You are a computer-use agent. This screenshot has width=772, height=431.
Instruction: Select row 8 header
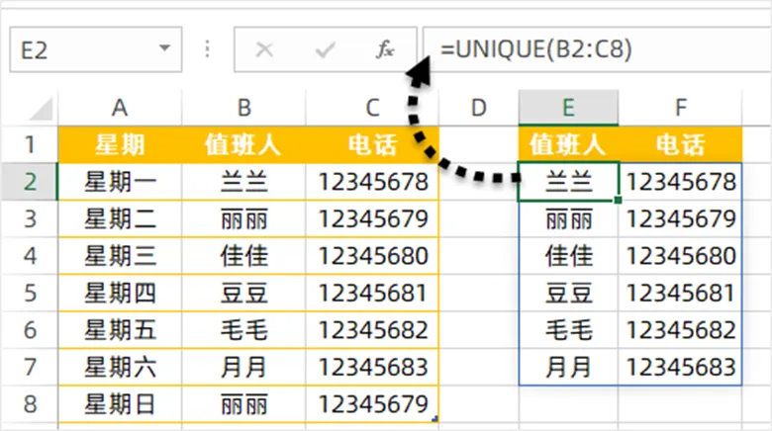pyautogui.click(x=29, y=404)
